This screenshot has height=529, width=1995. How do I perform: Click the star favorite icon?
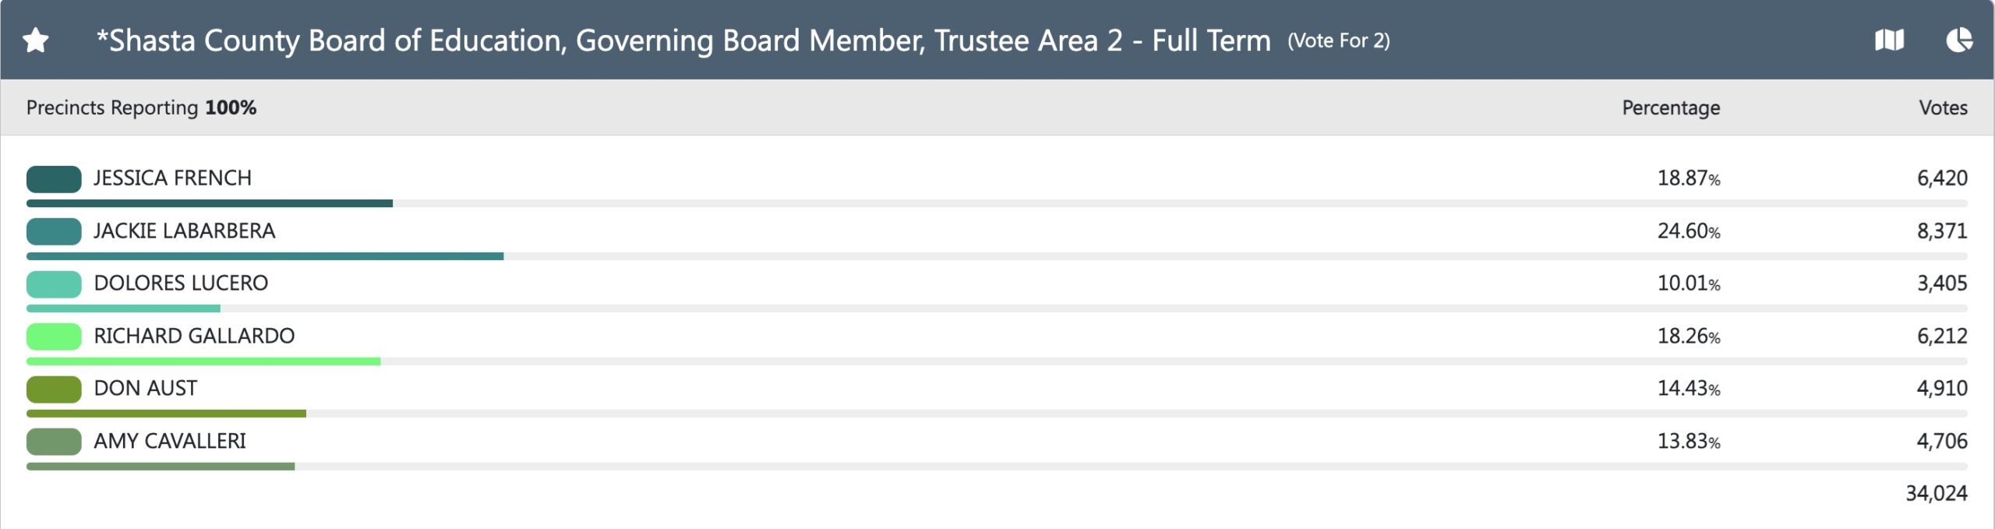tap(36, 40)
